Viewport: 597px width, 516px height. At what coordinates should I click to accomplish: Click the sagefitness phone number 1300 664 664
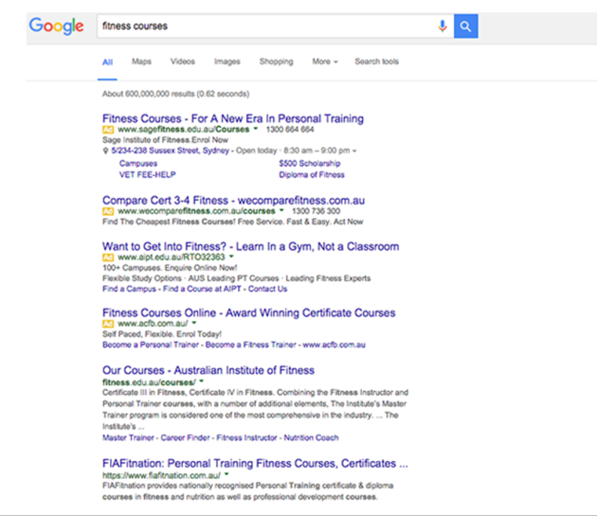click(x=290, y=130)
